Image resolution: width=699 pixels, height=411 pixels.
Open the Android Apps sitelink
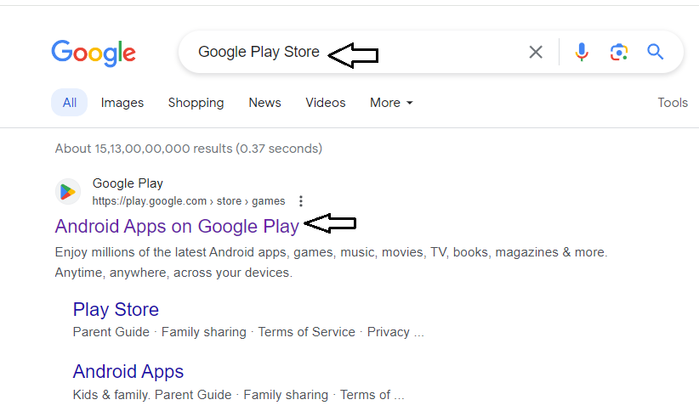(128, 371)
